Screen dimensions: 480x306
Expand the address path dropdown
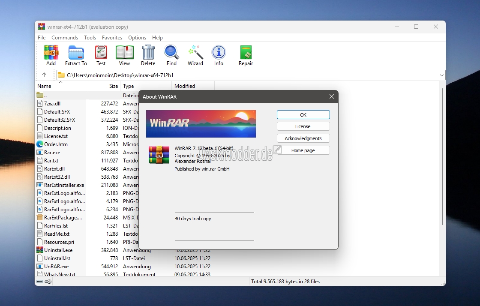[x=441, y=75]
